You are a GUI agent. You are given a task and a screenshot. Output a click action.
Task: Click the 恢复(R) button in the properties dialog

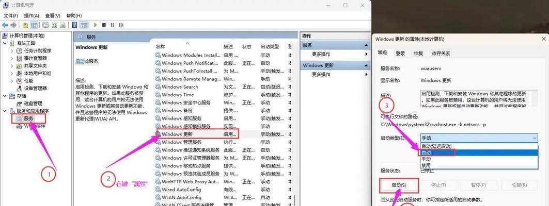(519, 185)
